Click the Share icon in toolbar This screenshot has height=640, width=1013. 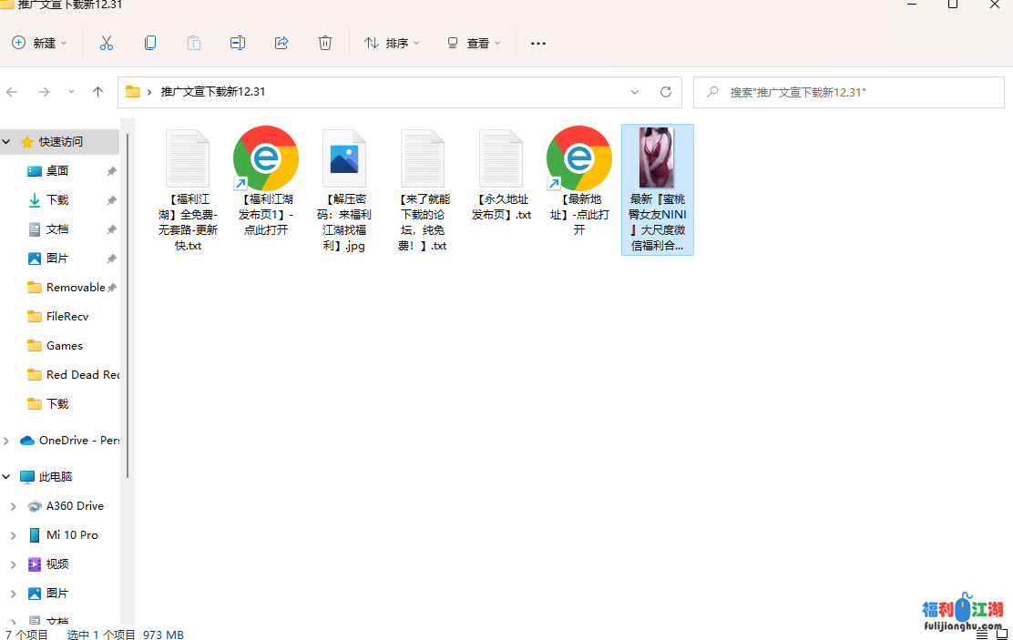coord(281,43)
